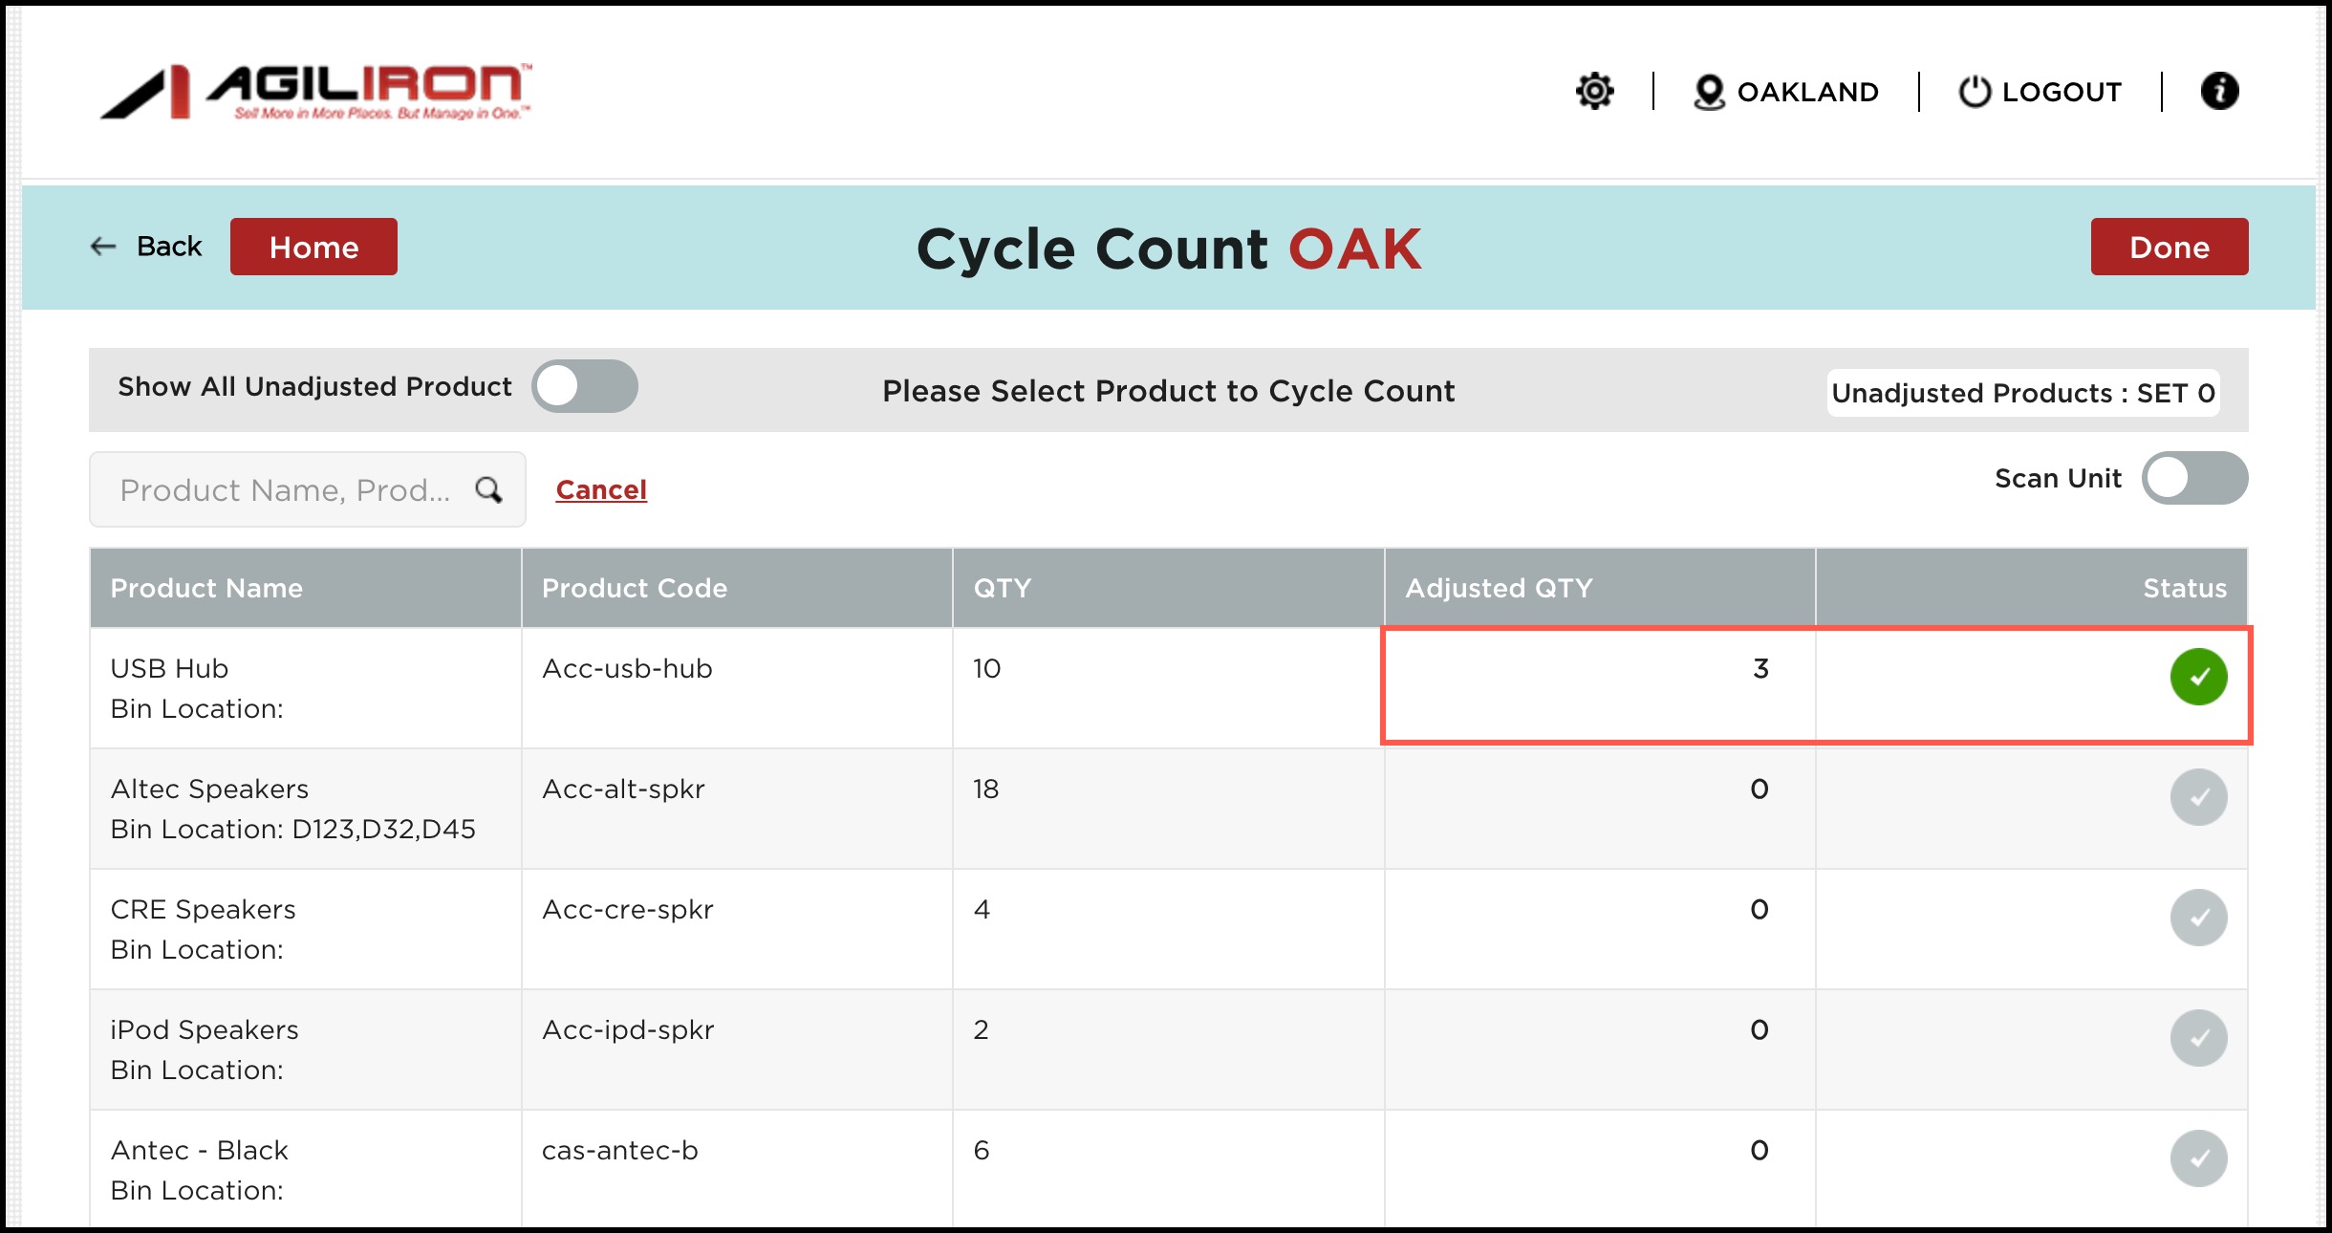Click the Cancel link
This screenshot has height=1233, width=2332.
[x=601, y=490]
